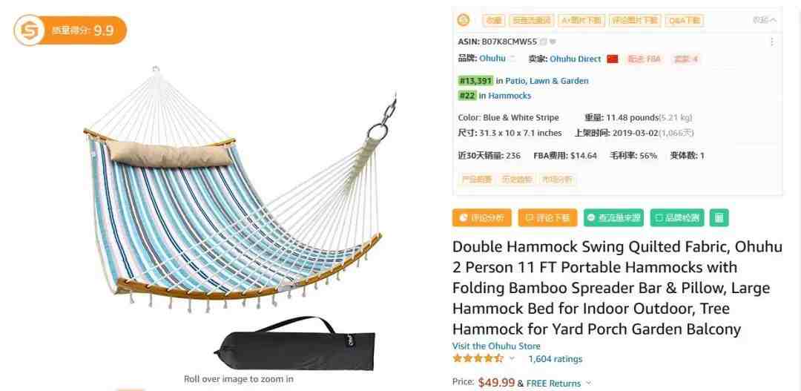Visit the Ohuhu Store link
This screenshot has height=391, width=801.
point(496,346)
